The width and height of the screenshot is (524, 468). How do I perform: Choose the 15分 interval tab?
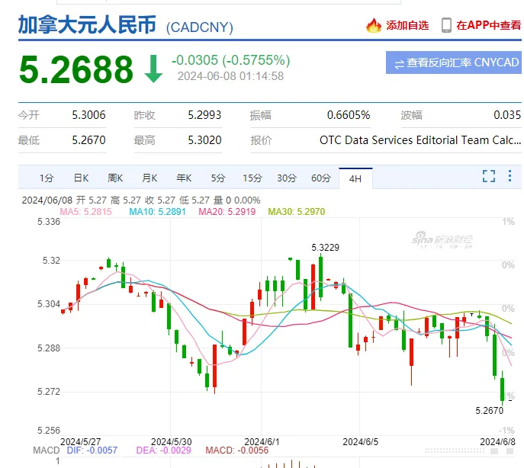coord(252,178)
